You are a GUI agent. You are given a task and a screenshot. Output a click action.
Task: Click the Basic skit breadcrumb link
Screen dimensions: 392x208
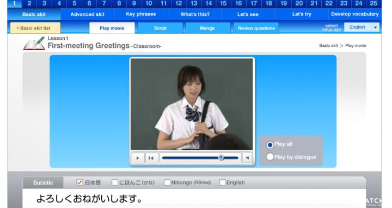pos(328,46)
